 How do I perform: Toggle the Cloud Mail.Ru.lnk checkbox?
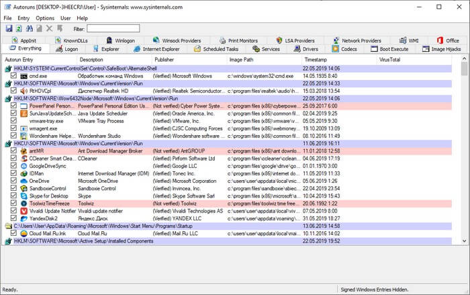pos(13,233)
